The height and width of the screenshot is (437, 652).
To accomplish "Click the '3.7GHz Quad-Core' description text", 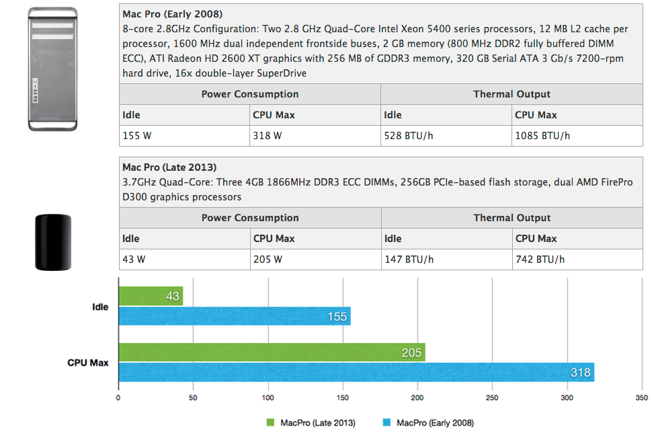I will point(377,189).
